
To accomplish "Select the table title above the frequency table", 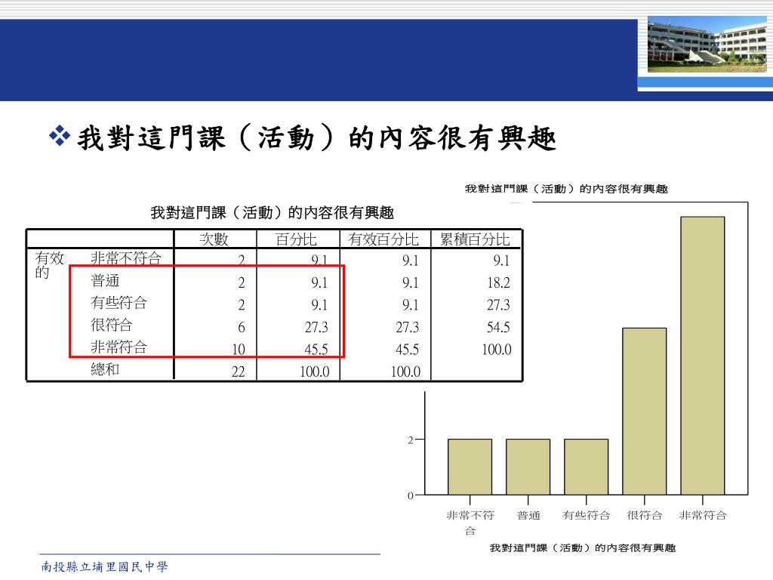I will 272,213.
